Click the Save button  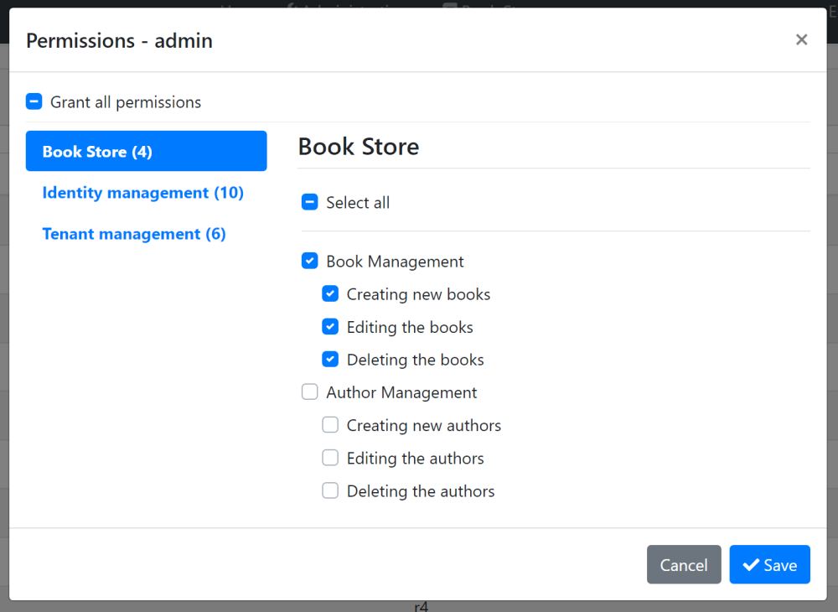tap(769, 564)
